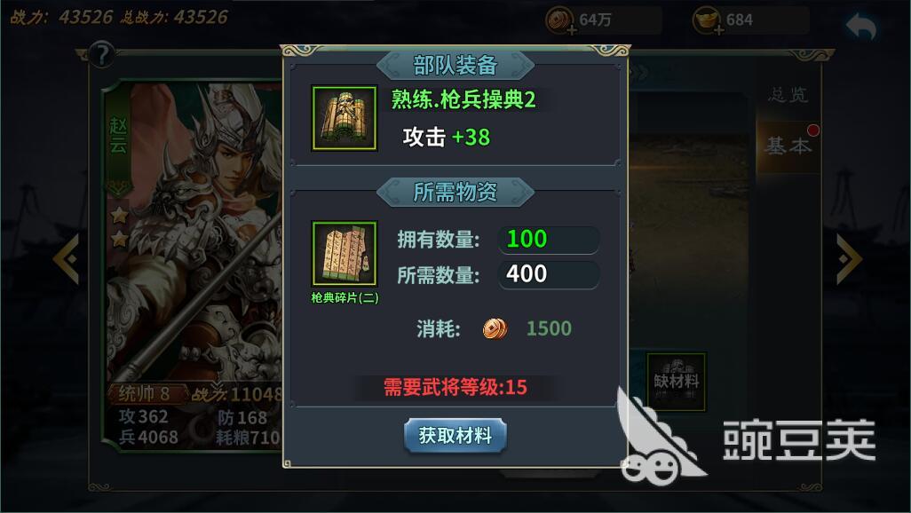
Task: Tap the 枪典碎片(二) material icon
Action: [x=345, y=254]
